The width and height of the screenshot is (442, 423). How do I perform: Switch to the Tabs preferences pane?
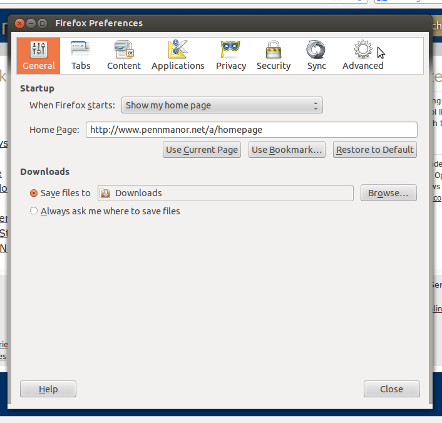[x=81, y=56]
